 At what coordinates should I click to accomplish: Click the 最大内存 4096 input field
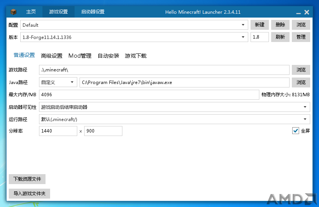(x=149, y=95)
